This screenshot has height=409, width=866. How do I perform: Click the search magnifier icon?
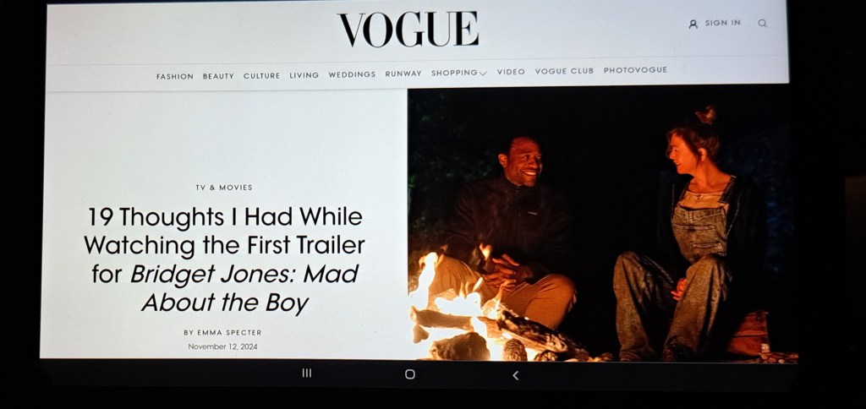pyautogui.click(x=762, y=23)
